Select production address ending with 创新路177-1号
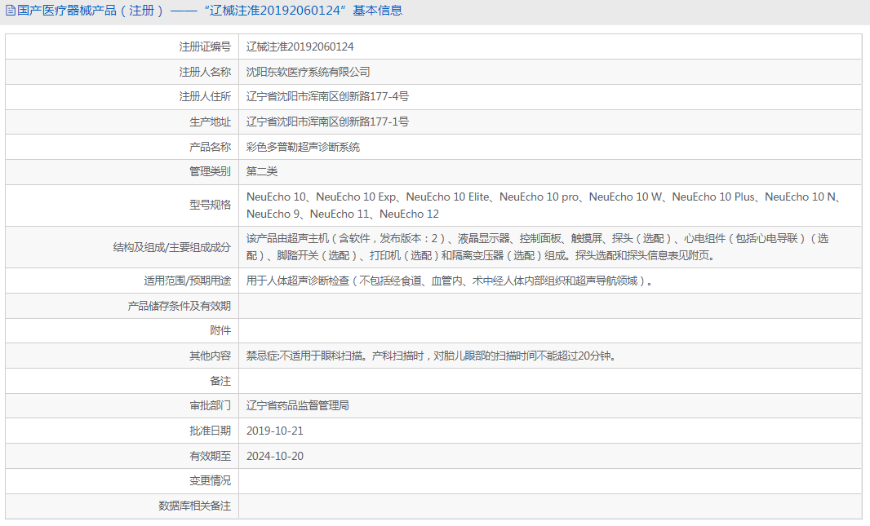Screen dimensions: 870x526 [x=327, y=122]
